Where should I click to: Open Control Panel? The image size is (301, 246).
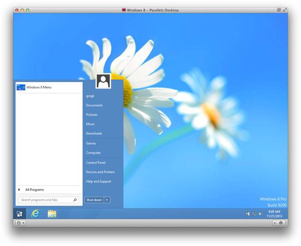[96, 162]
